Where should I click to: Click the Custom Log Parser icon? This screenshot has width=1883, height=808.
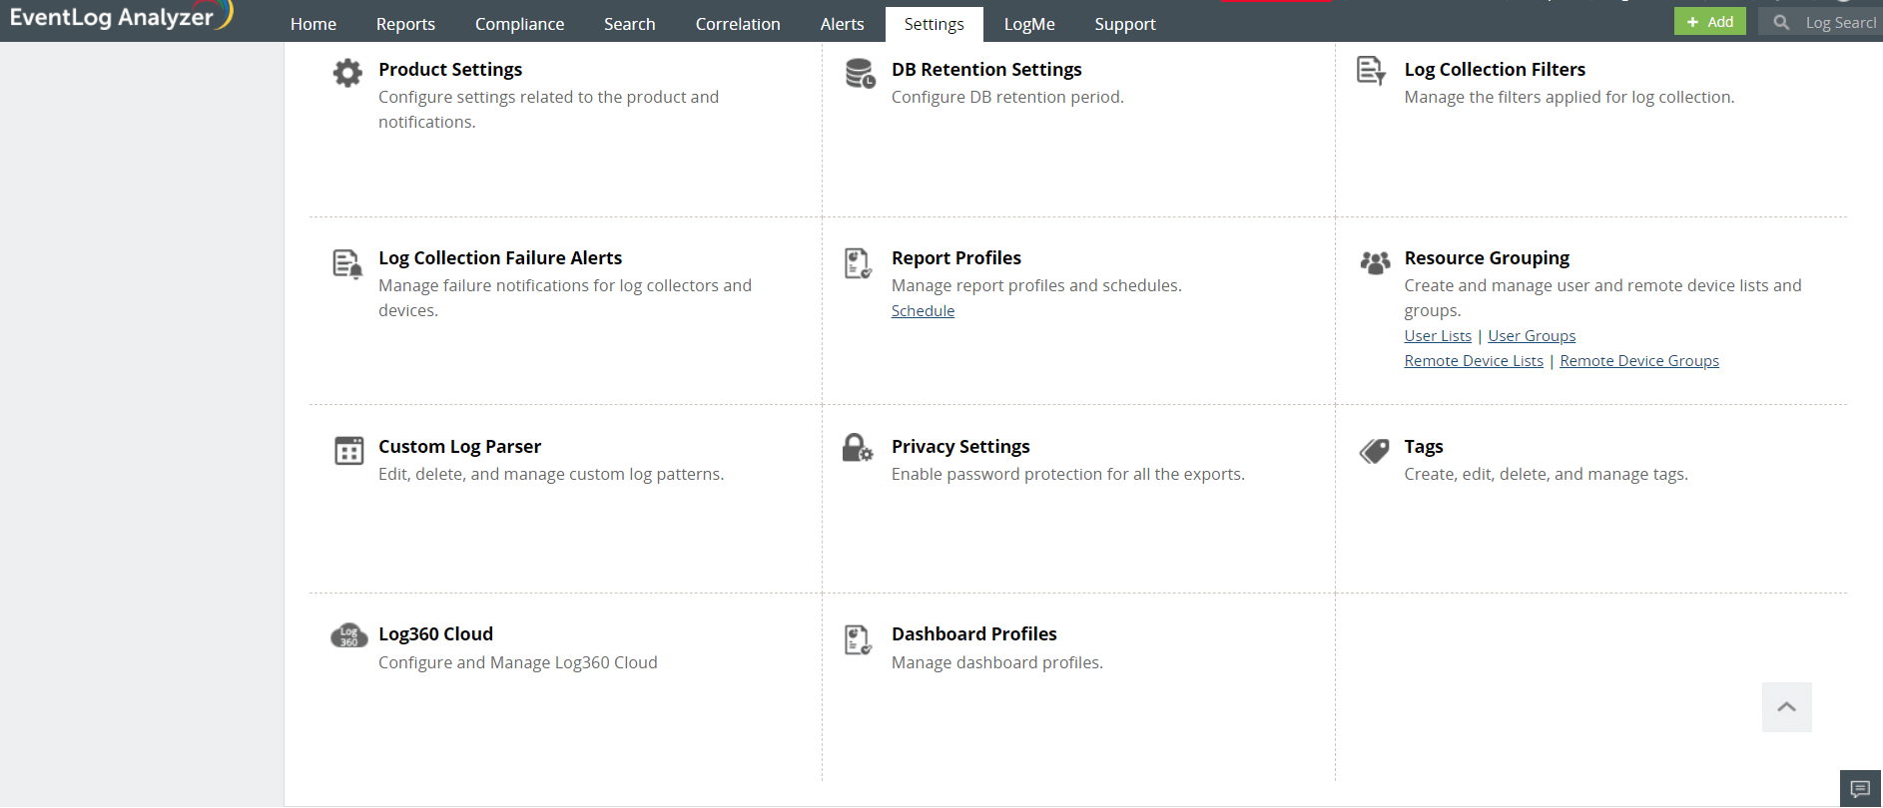click(x=348, y=451)
